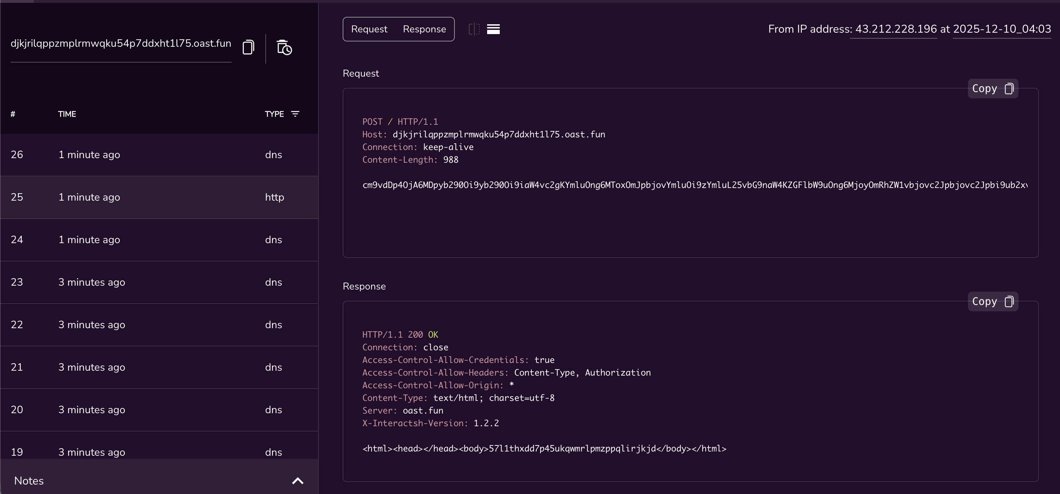Screen dimensions: 1060x494
Task: Click the IP address 43.212.228.196
Action: [x=896, y=29]
